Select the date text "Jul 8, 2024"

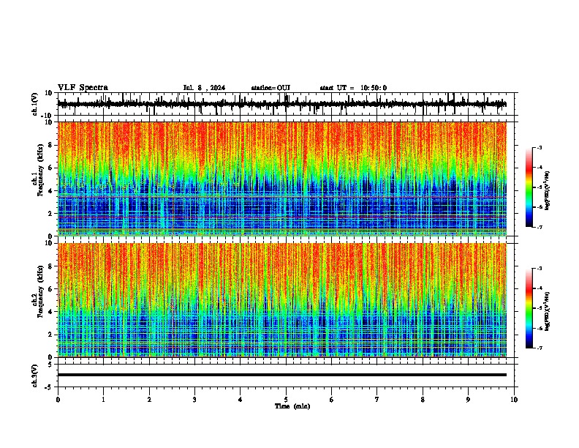point(204,88)
